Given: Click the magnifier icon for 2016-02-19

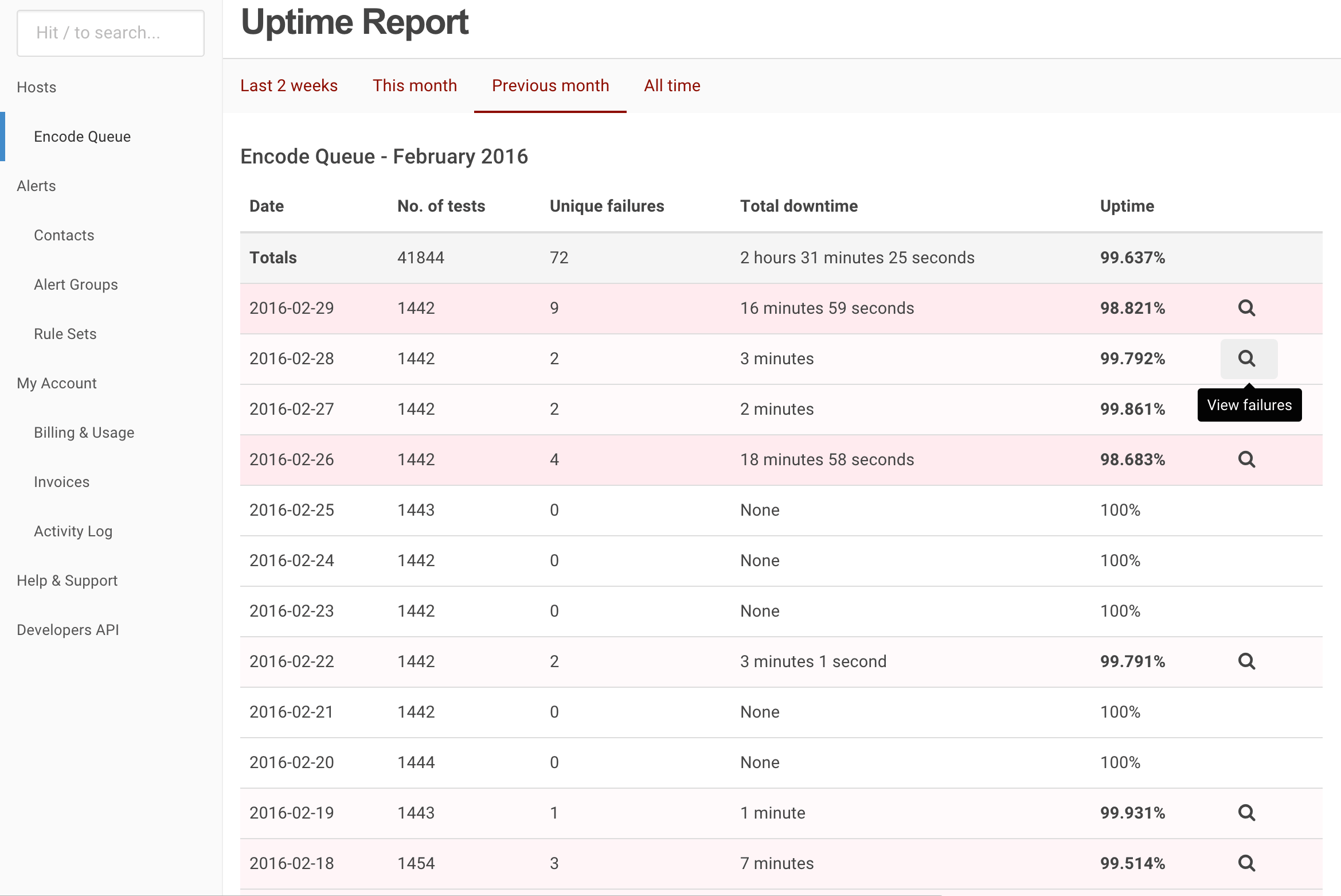Looking at the screenshot, I should coord(1247,813).
